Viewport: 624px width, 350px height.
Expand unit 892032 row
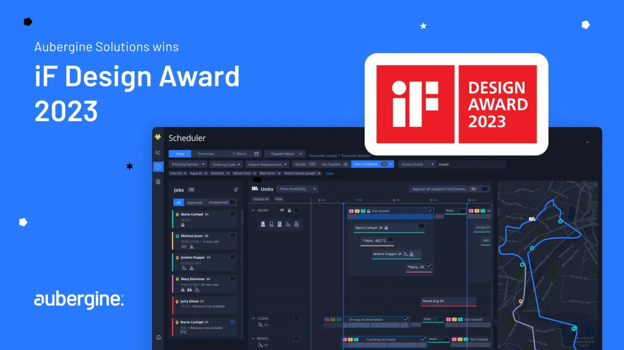[x=253, y=338]
